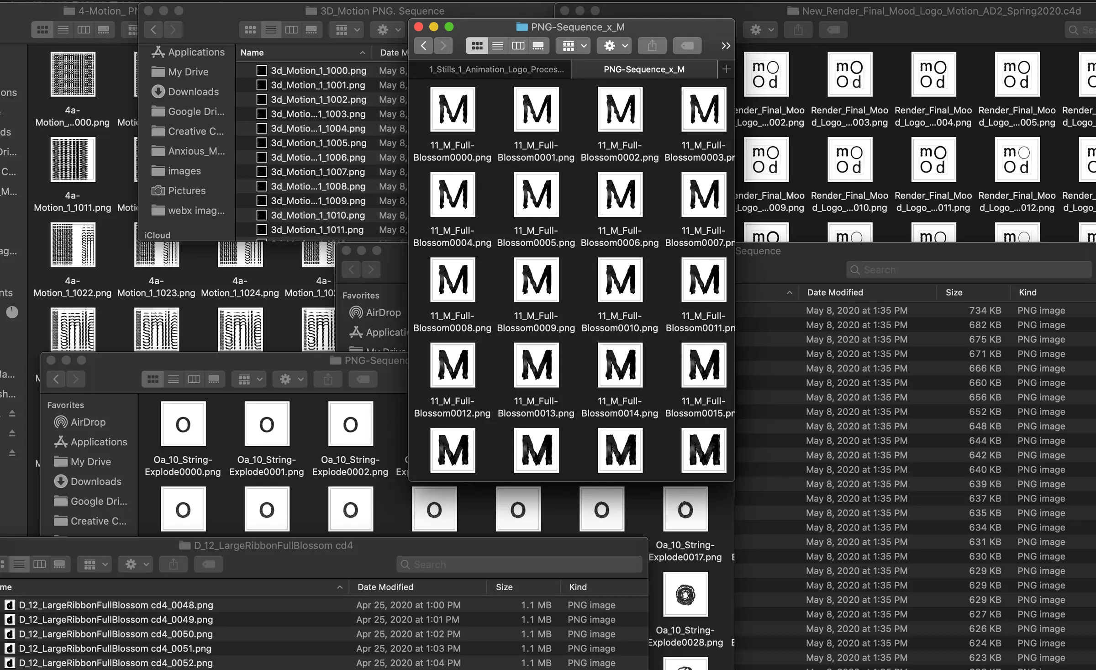Open group-by dropdown in D_12_LargeRibbonFullBlossom window
Image resolution: width=1096 pixels, height=670 pixels.
[x=94, y=564]
